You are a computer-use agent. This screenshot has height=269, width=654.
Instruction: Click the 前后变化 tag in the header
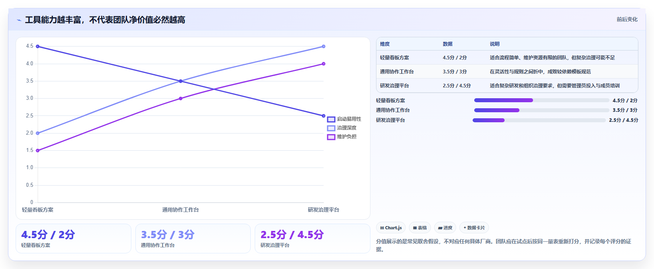click(627, 19)
